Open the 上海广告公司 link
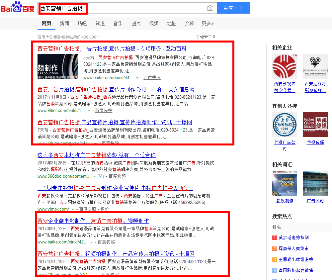 (285, 145)
